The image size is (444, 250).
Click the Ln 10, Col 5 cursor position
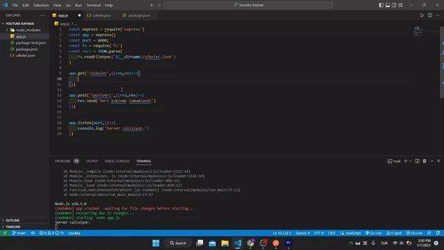pyautogui.click(x=282, y=233)
